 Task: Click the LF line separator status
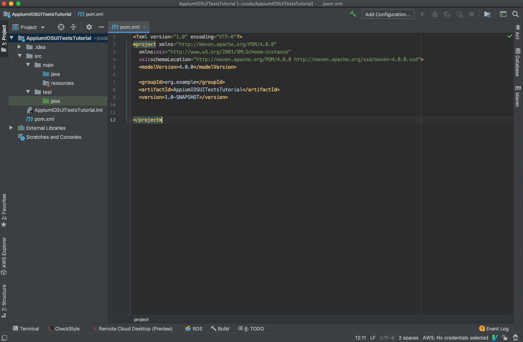click(373, 338)
